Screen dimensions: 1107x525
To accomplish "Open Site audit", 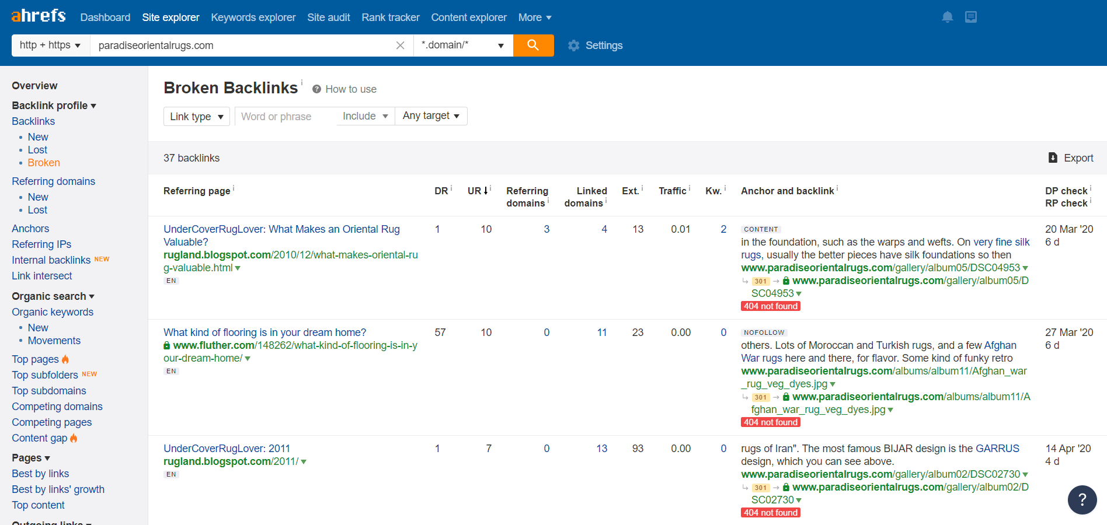I will [329, 17].
